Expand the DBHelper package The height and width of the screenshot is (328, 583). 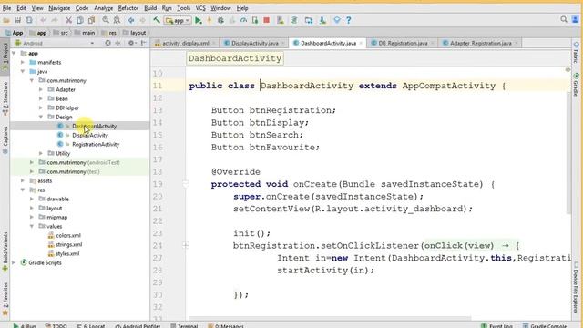coord(41,108)
